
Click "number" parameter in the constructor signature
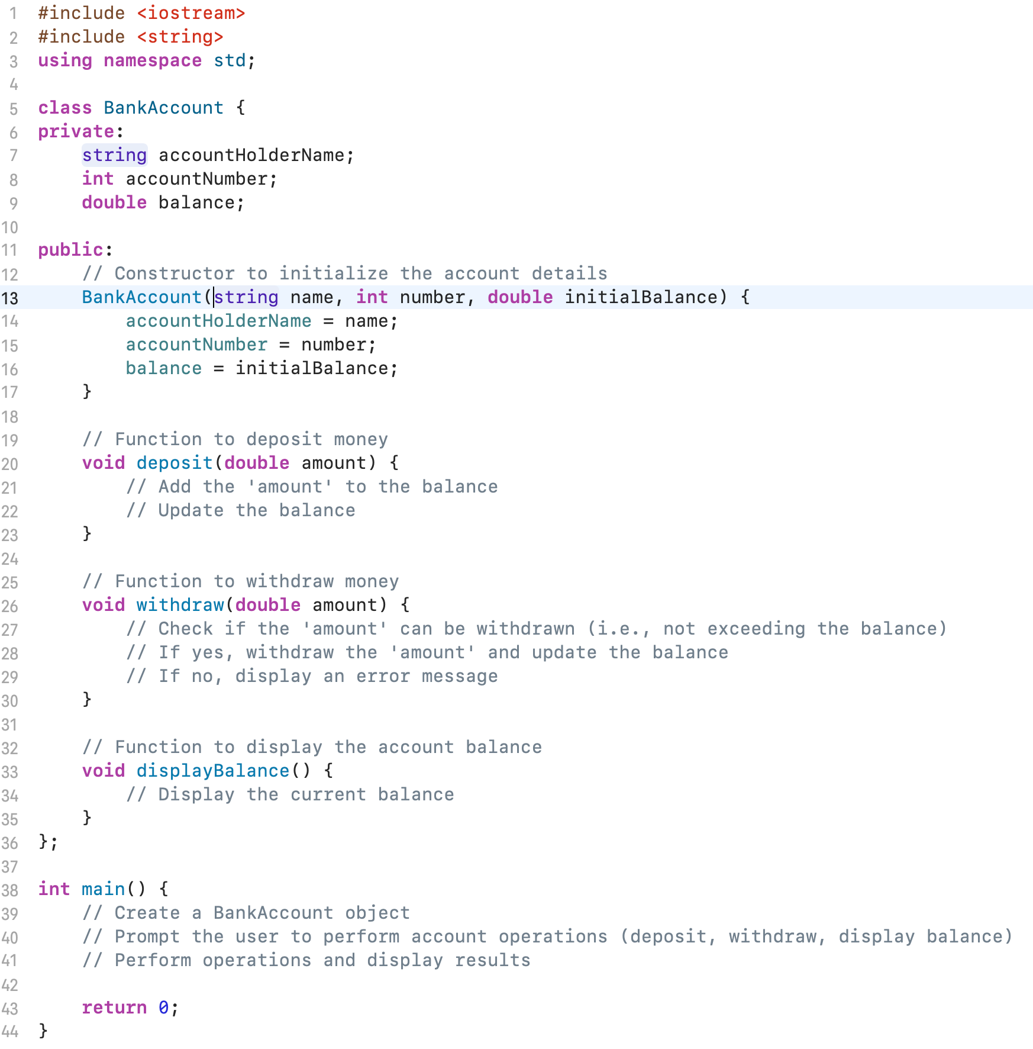click(x=432, y=297)
